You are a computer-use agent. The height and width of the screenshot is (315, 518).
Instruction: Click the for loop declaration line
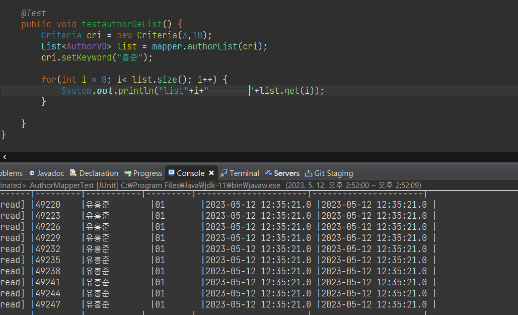(x=134, y=80)
